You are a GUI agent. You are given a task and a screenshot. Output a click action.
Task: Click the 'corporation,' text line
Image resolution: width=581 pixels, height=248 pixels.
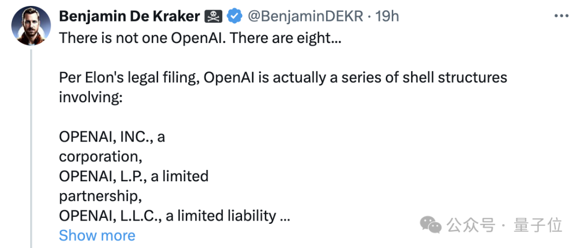click(98, 157)
